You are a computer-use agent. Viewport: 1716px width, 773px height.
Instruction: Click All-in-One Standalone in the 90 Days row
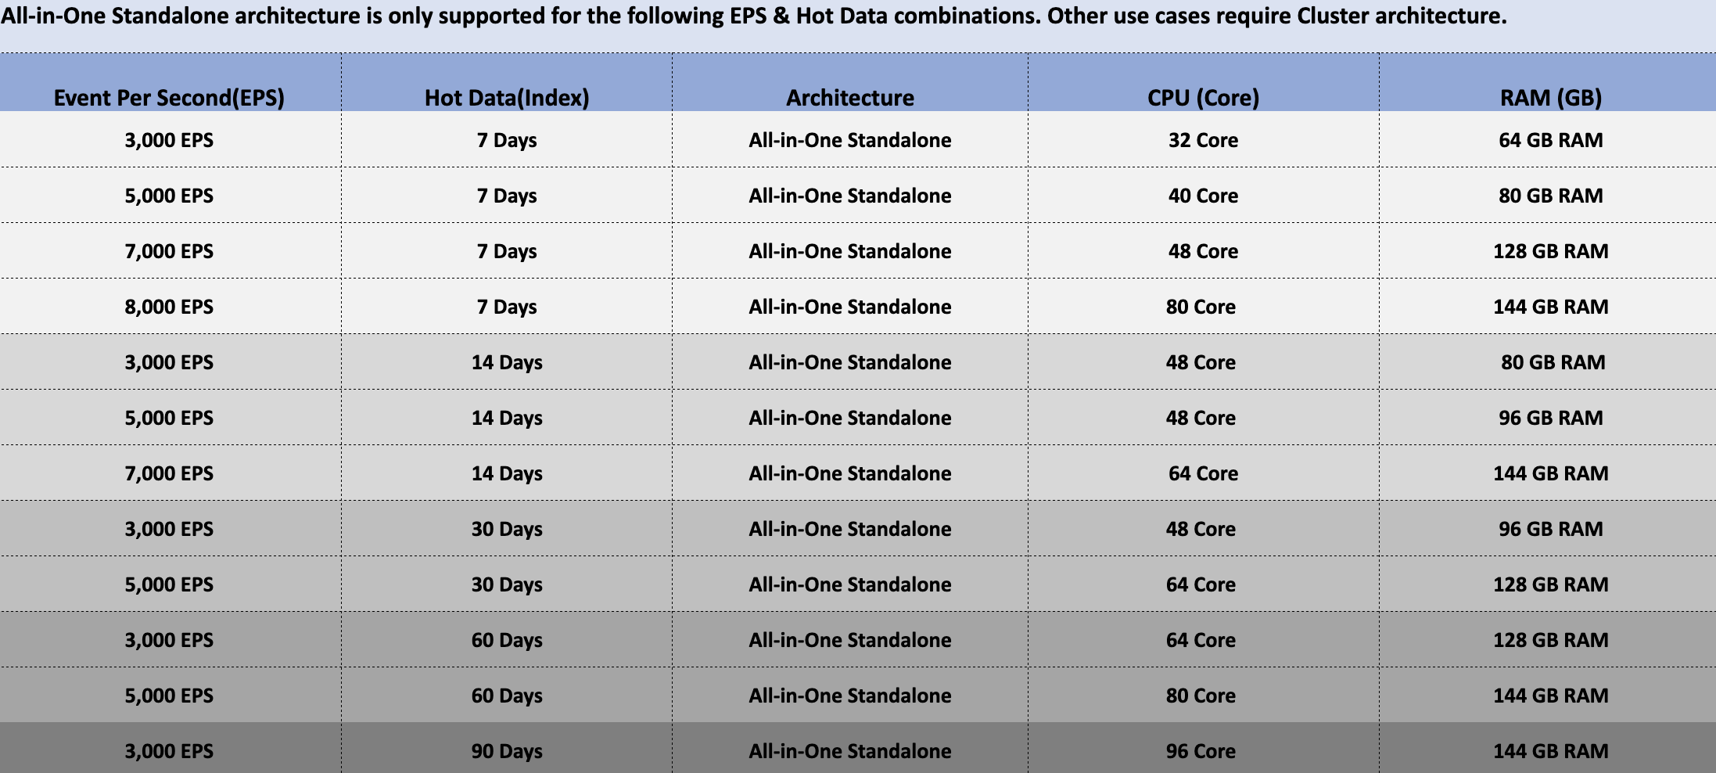point(850,751)
